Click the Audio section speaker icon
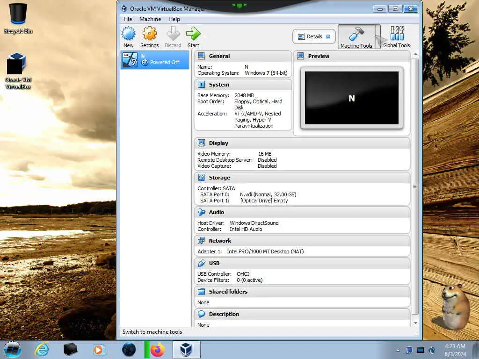 [201, 212]
